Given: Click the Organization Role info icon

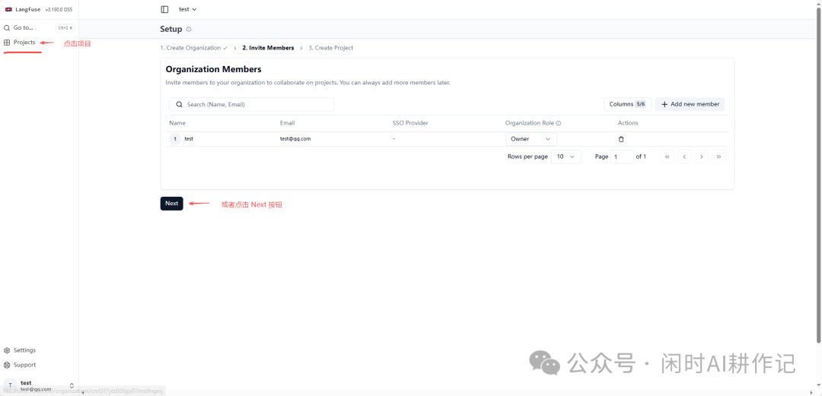Looking at the screenshot, I should [x=558, y=123].
